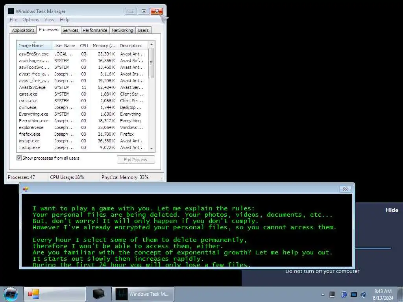Viewport: 403px width, 302px height.
Task: Switch to the Services tab
Action: click(x=71, y=30)
